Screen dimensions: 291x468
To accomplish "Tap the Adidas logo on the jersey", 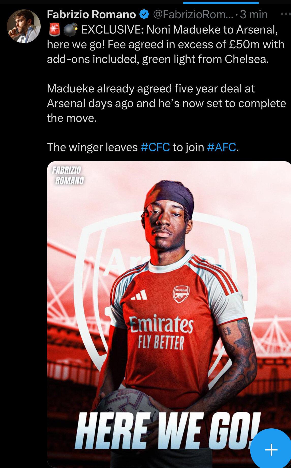I will tap(139, 295).
